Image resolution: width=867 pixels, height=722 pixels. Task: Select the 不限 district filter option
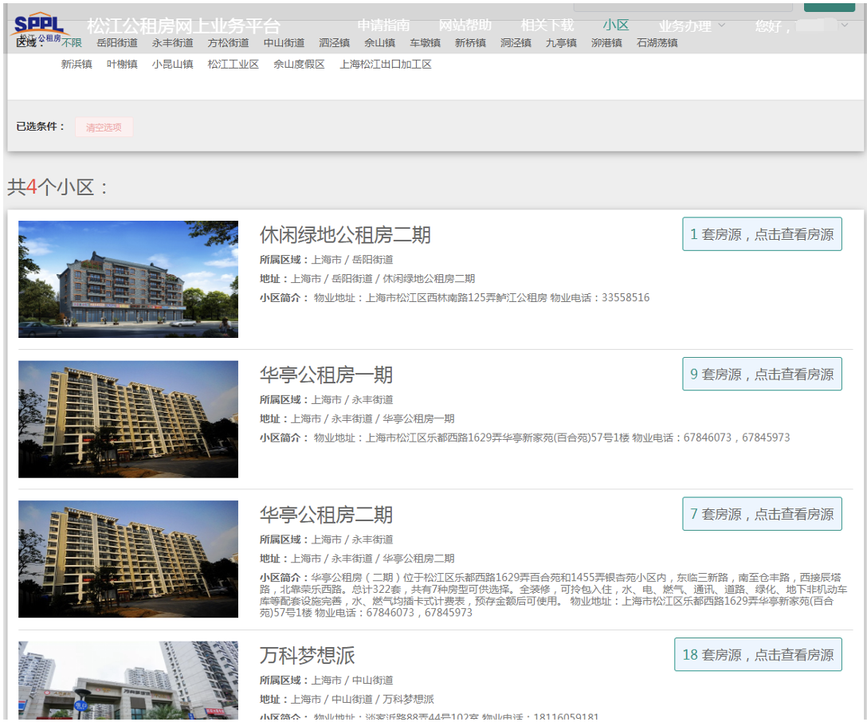72,43
